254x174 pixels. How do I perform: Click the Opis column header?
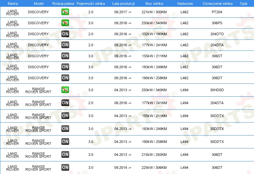244,4
